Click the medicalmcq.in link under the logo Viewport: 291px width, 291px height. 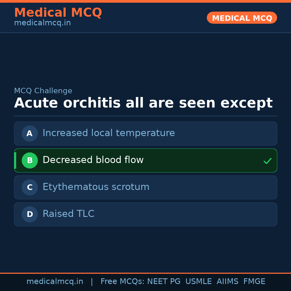[42, 23]
